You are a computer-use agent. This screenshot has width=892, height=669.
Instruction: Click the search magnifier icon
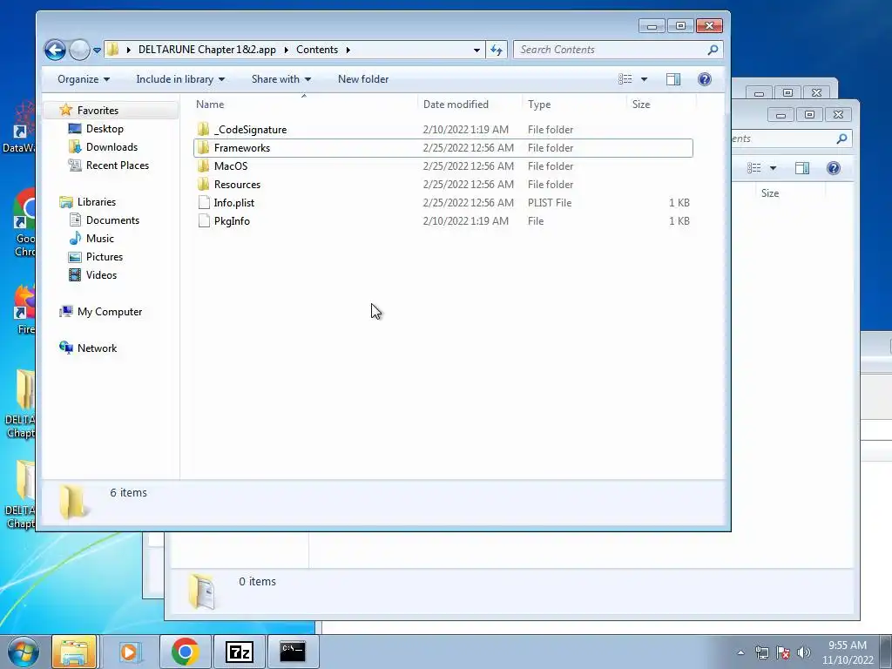pos(713,50)
